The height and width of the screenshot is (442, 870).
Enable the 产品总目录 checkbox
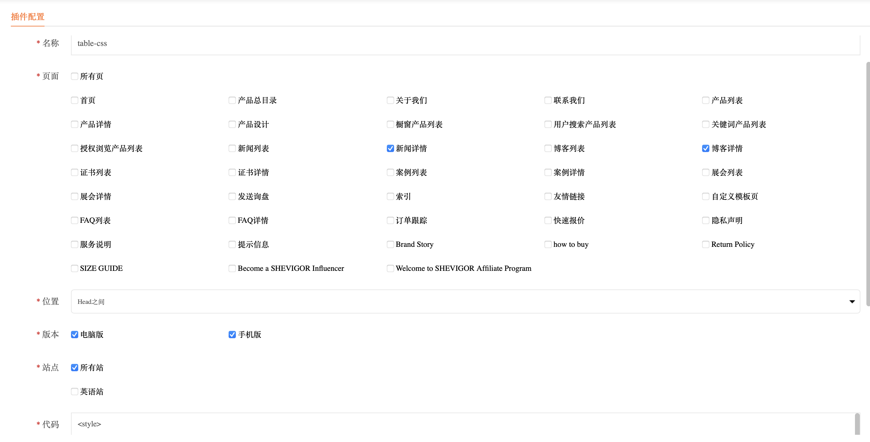pos(232,100)
